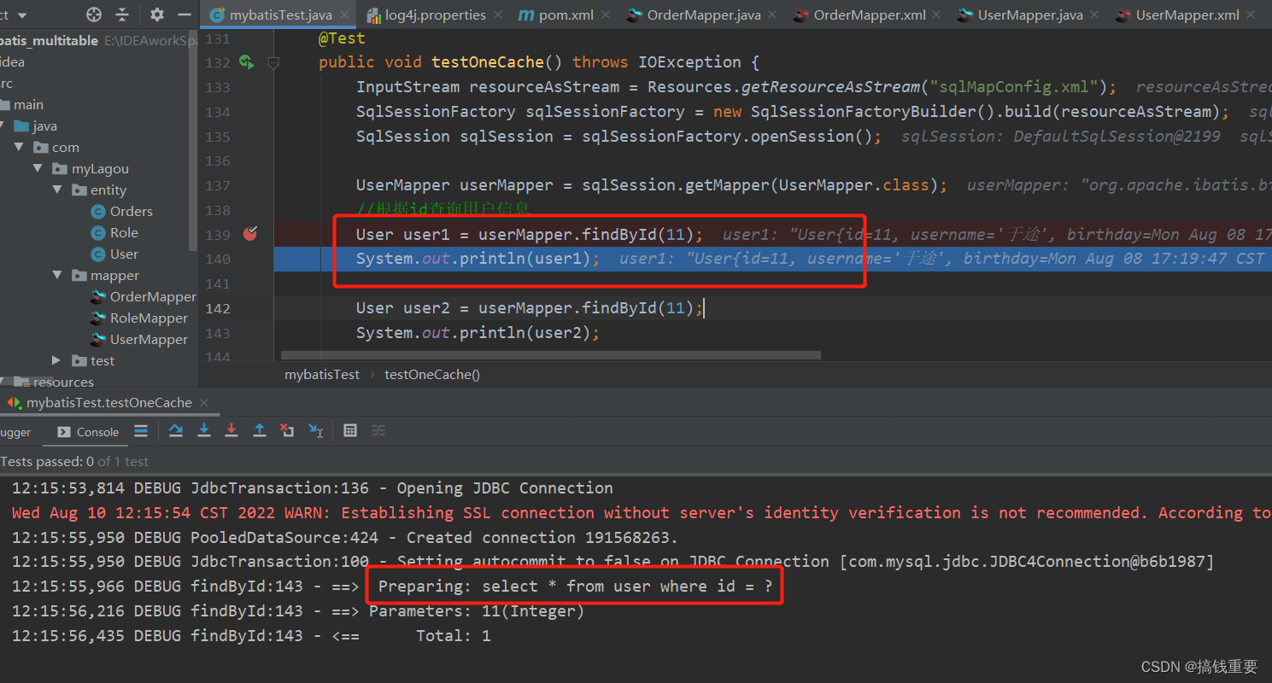Click the @Test annotation on line 131
The image size is (1272, 683).
pyautogui.click(x=342, y=38)
